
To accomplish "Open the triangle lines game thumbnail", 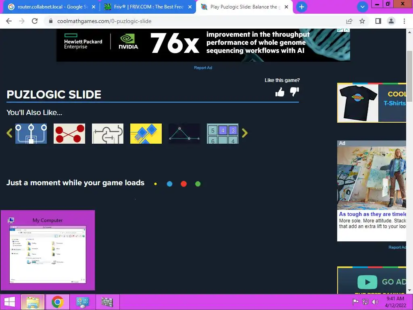I will point(184,134).
